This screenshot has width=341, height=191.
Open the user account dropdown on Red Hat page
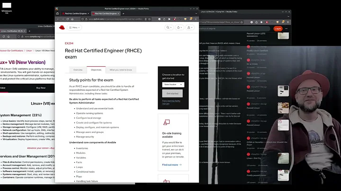pyautogui.click(x=189, y=27)
